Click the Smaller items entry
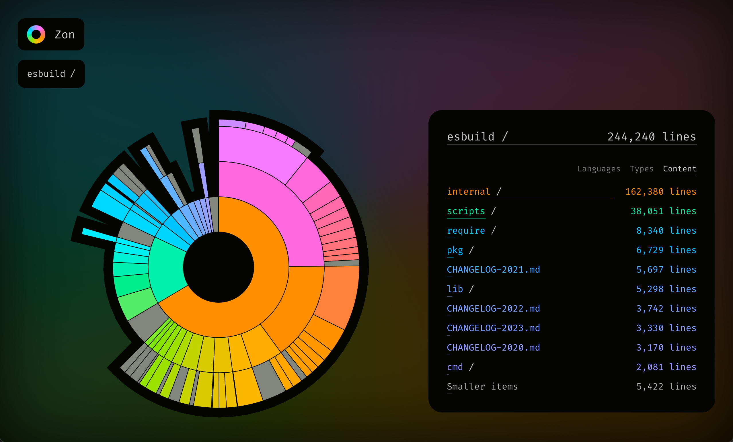The height and width of the screenshot is (442, 733). point(572,386)
